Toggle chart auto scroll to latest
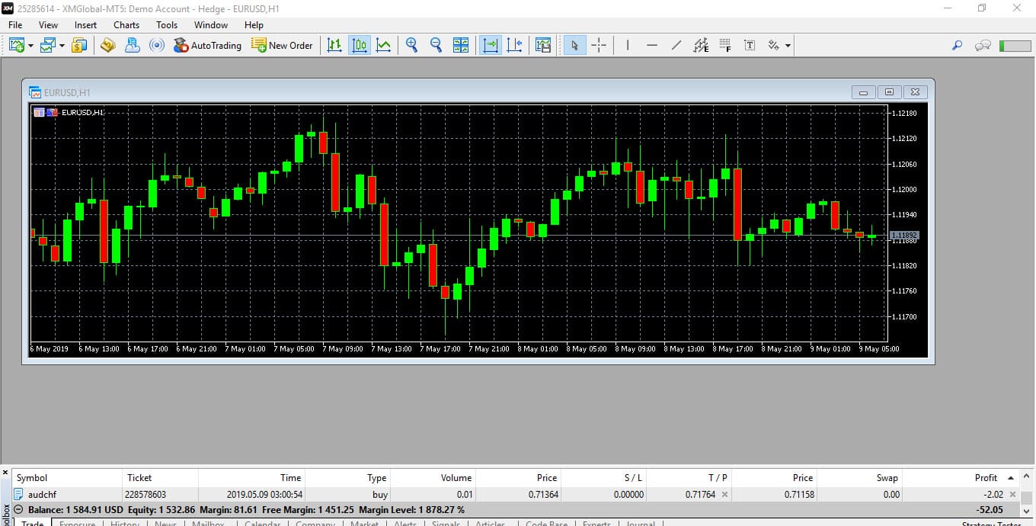The image size is (1036, 526). point(490,45)
